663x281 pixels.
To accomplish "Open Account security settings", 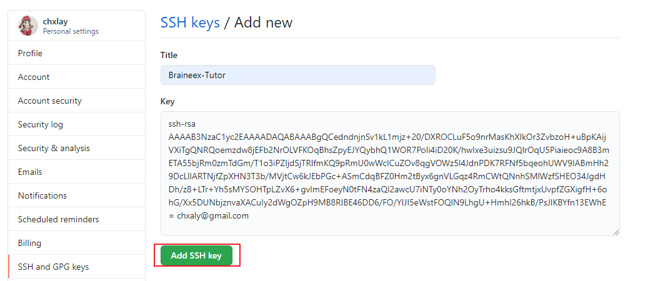I will point(50,101).
